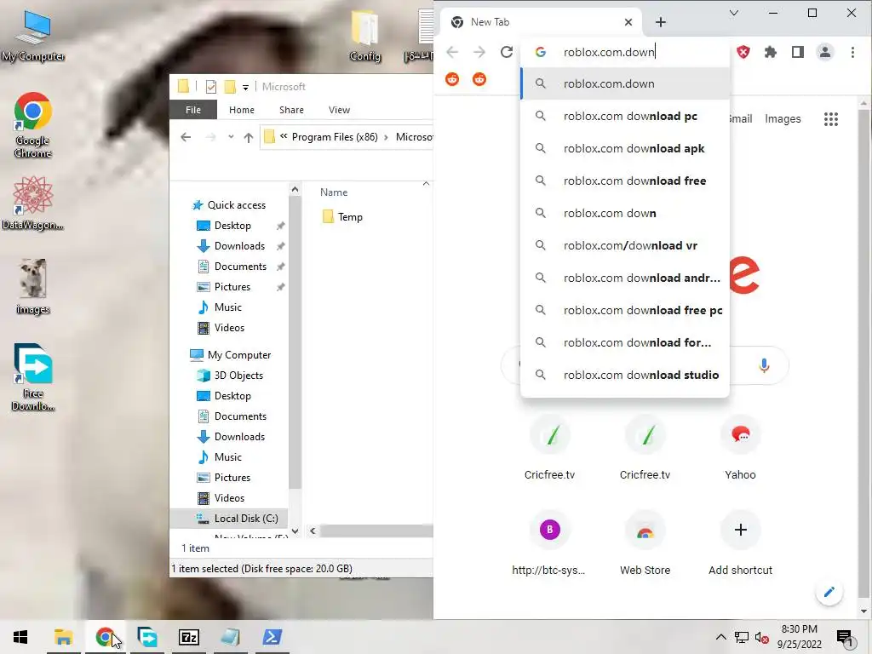Select suggestion "roblox.com download free"
The image size is (872, 654).
point(624,181)
